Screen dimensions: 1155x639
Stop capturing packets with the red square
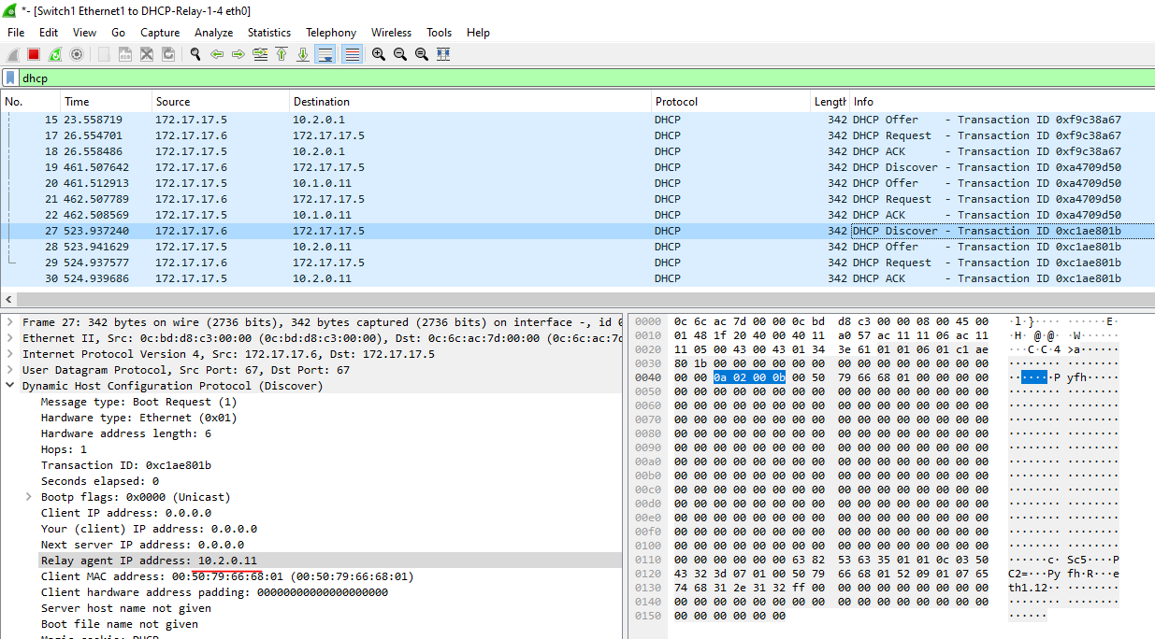pos(34,55)
